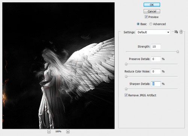Click the 100% zoom level text
The width and height of the screenshot is (188, 136).
pos(58,131)
